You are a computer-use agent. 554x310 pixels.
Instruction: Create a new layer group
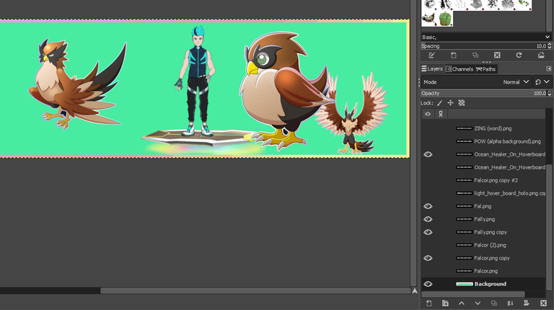click(445, 304)
